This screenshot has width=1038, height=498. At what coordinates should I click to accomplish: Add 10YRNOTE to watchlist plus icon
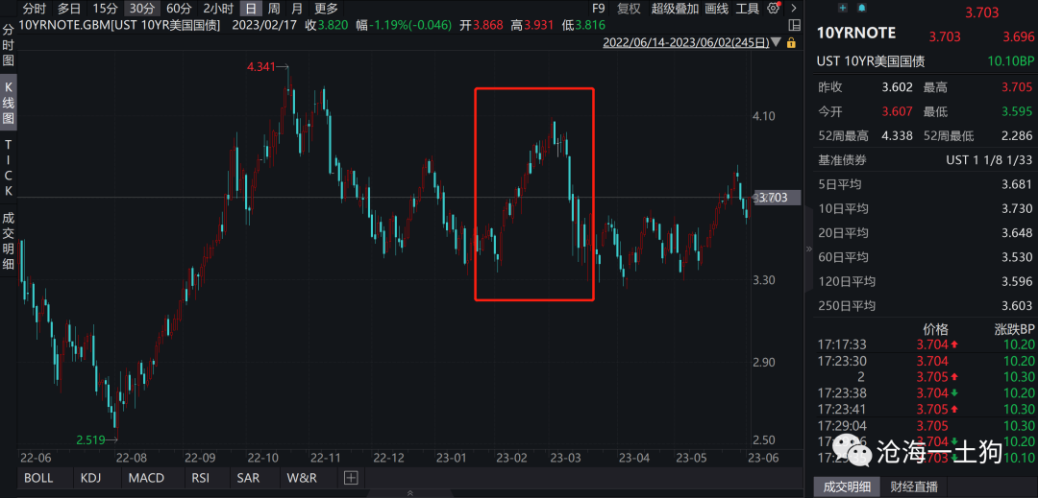(843, 8)
